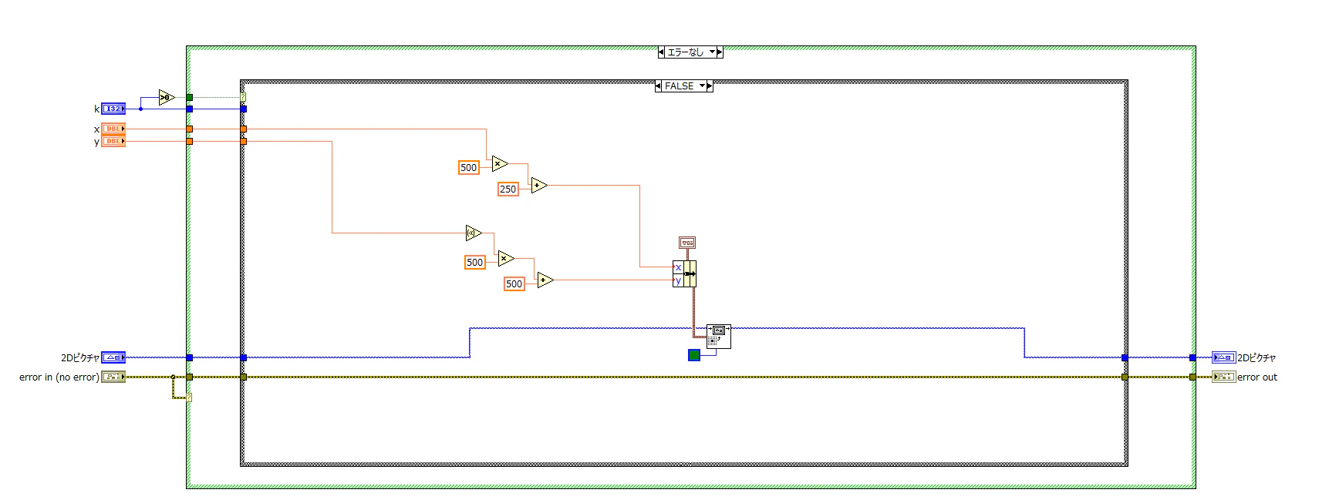
Task: Select the x DBL control terminal
Action: (x=113, y=129)
